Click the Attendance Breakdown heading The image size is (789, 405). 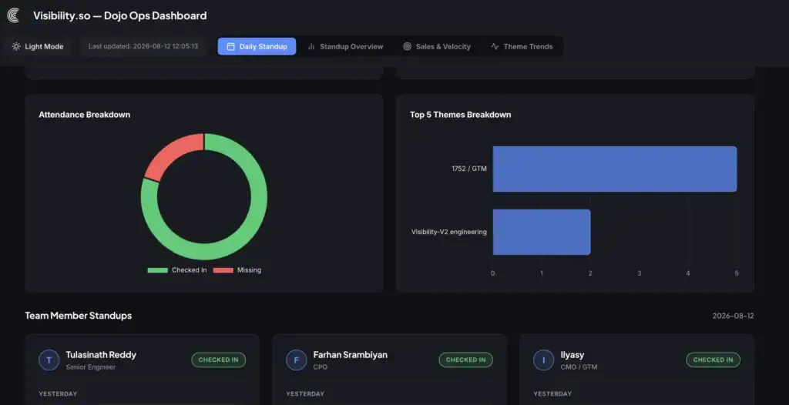(x=85, y=115)
